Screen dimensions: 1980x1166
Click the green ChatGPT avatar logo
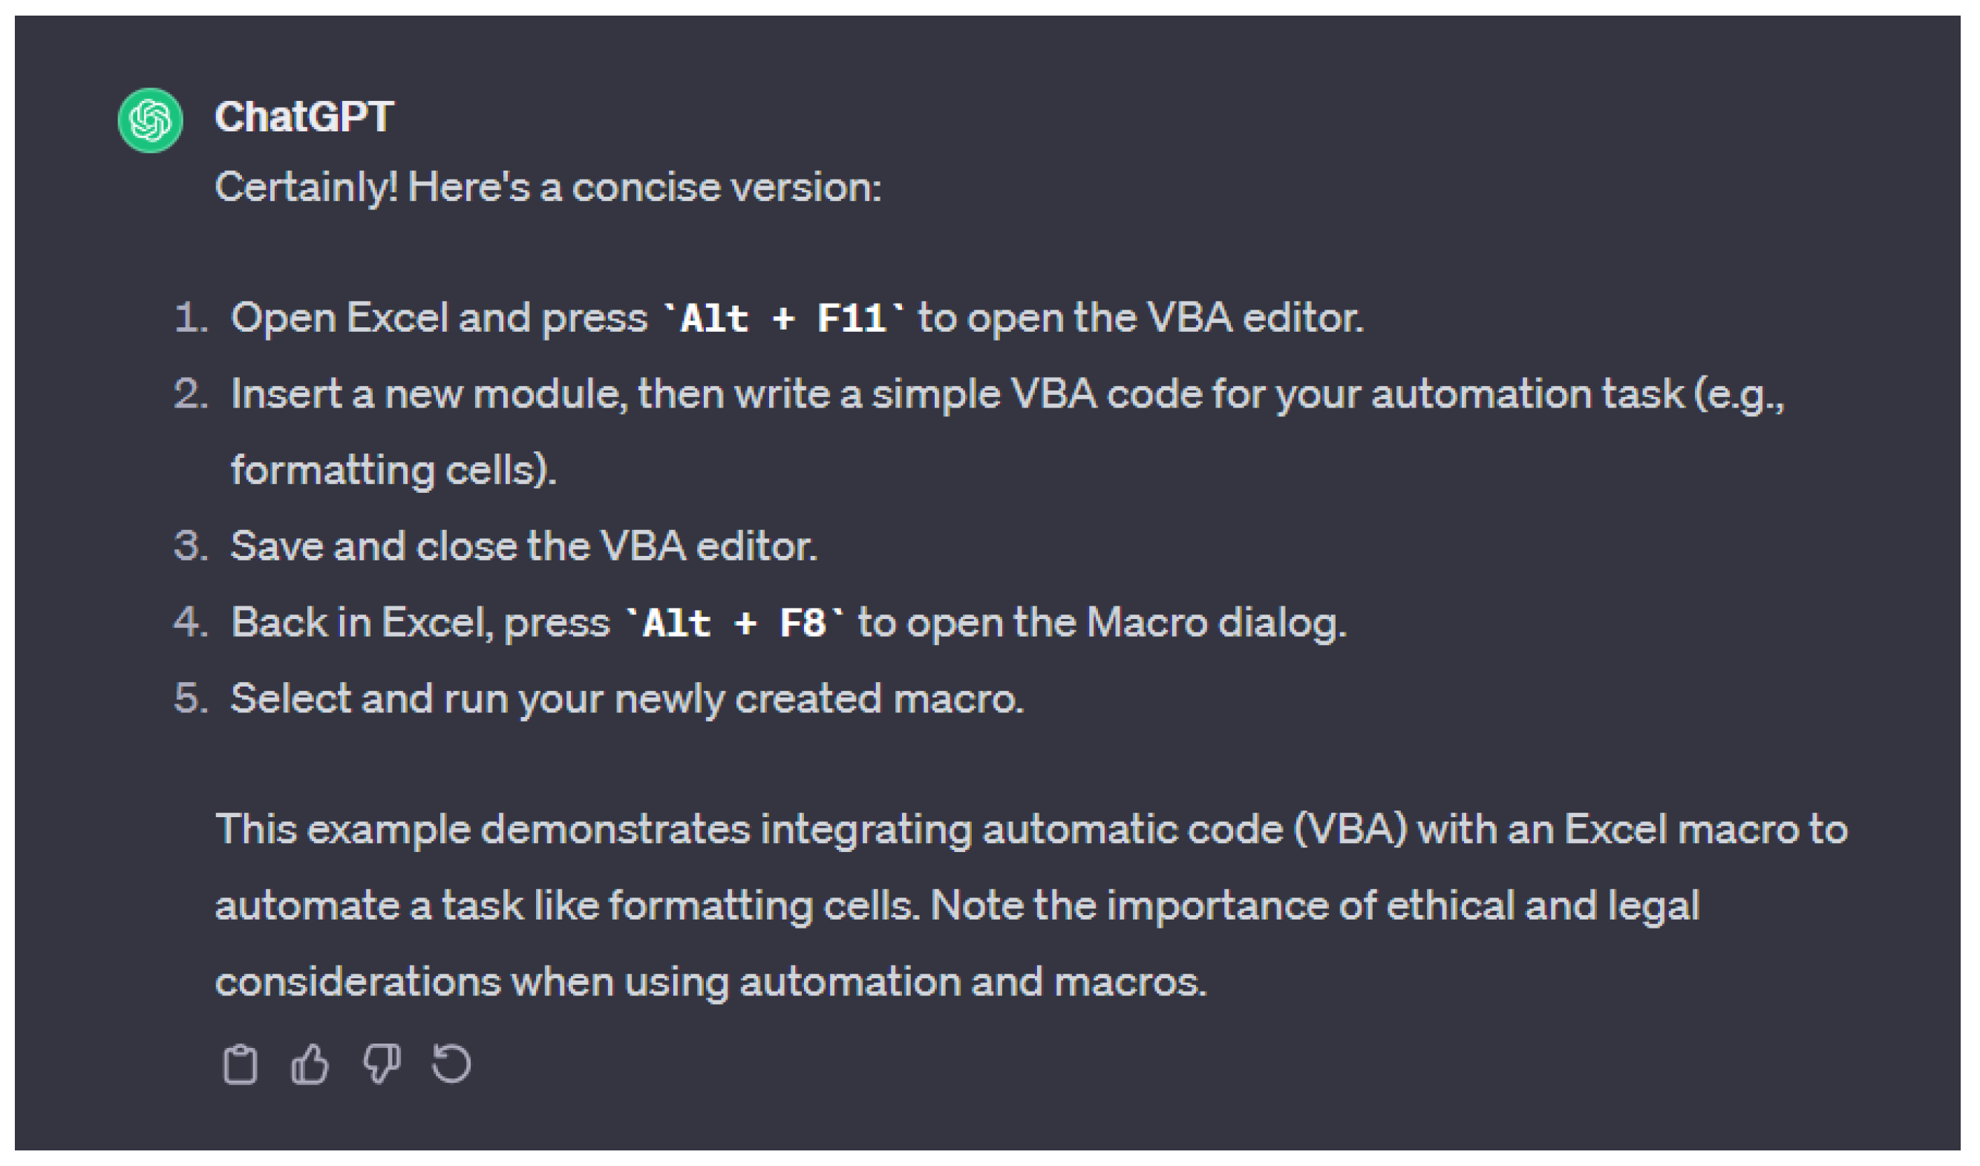click(x=150, y=120)
